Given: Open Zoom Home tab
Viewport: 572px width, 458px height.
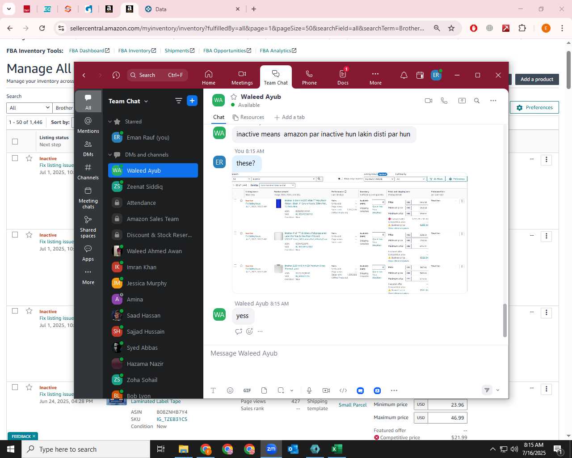Looking at the screenshot, I should pyautogui.click(x=208, y=77).
